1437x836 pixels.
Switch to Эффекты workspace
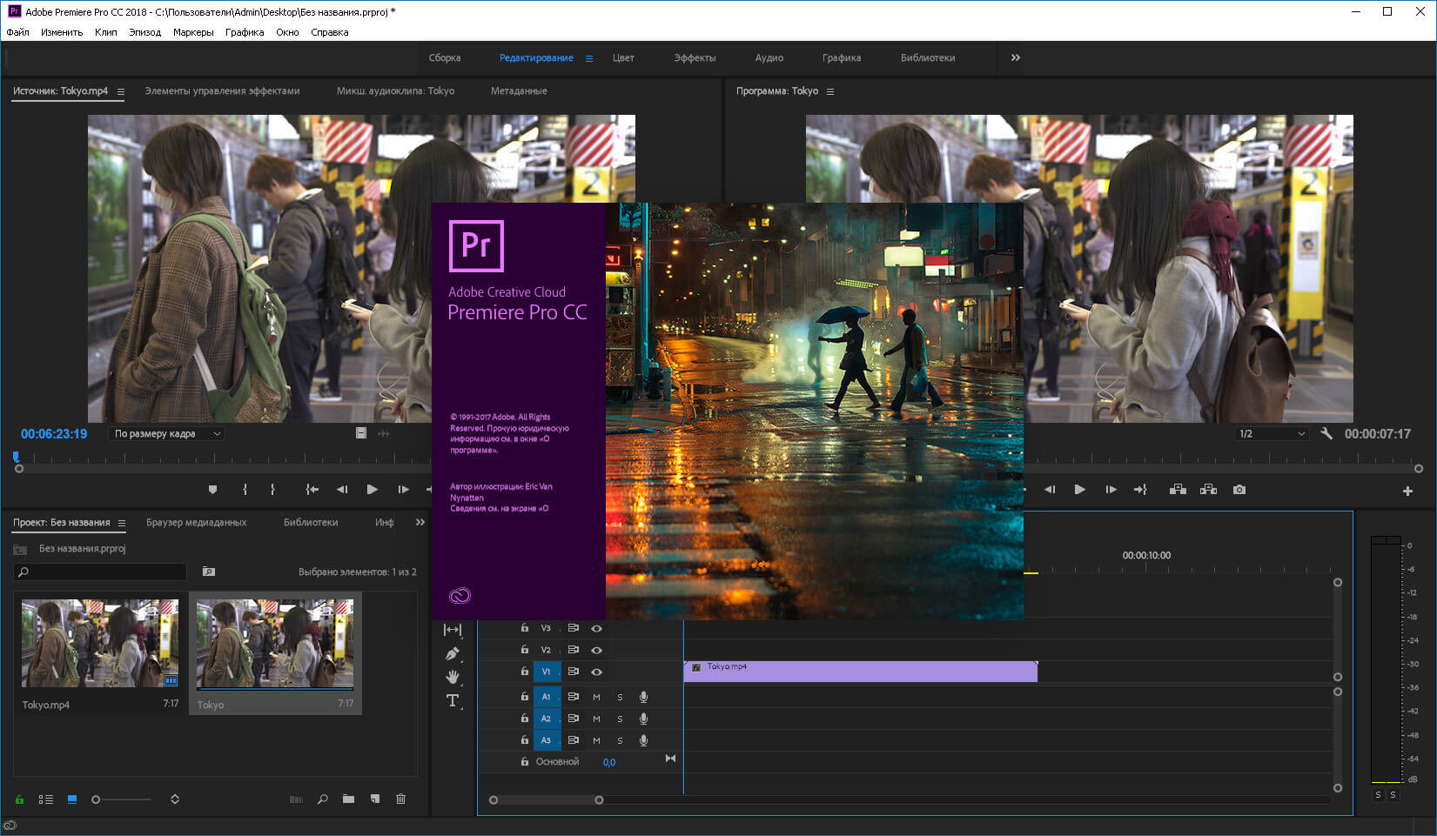(695, 57)
